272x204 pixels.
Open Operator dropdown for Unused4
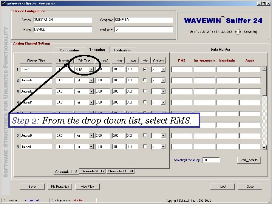(163, 102)
